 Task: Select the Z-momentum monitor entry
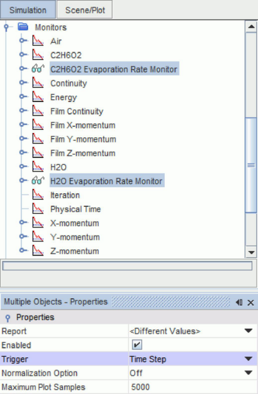(75, 251)
